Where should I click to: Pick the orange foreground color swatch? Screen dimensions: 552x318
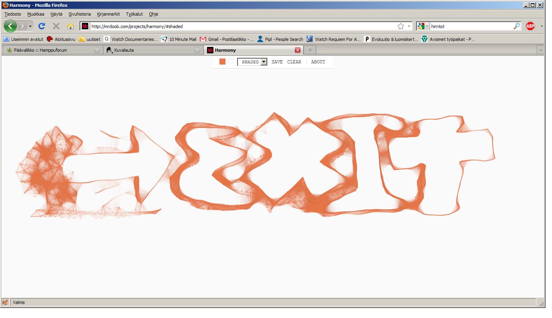(222, 61)
